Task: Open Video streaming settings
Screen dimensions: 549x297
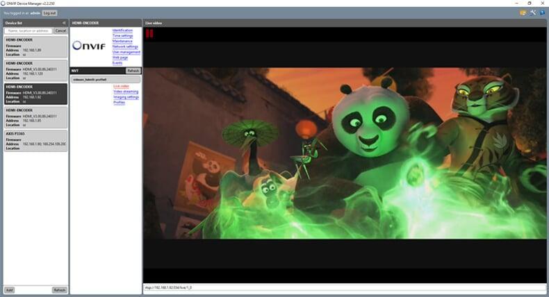Action: 126,92
